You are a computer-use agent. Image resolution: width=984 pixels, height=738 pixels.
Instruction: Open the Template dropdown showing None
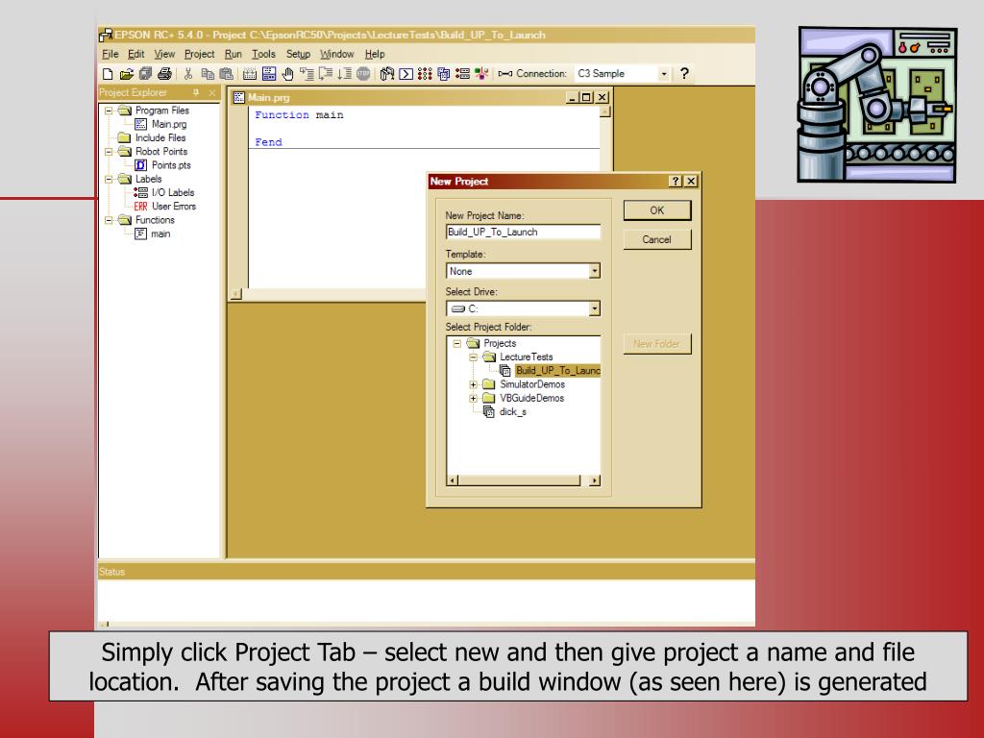point(594,271)
